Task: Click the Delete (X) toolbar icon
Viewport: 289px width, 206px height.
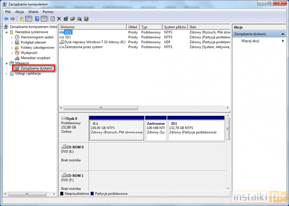Action: click(59, 19)
